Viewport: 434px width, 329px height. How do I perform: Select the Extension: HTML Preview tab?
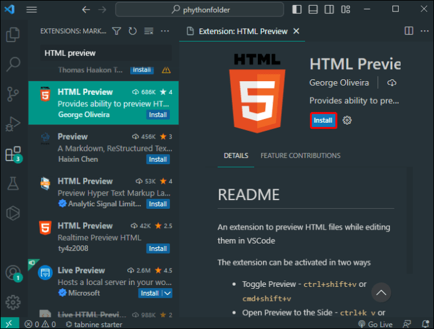(x=242, y=31)
